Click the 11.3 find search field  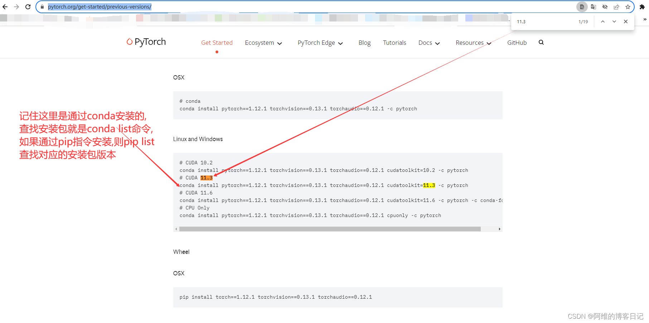[544, 22]
